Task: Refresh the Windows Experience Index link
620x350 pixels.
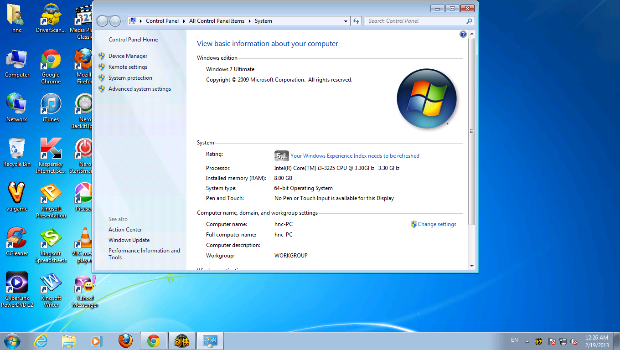Action: pyautogui.click(x=355, y=156)
